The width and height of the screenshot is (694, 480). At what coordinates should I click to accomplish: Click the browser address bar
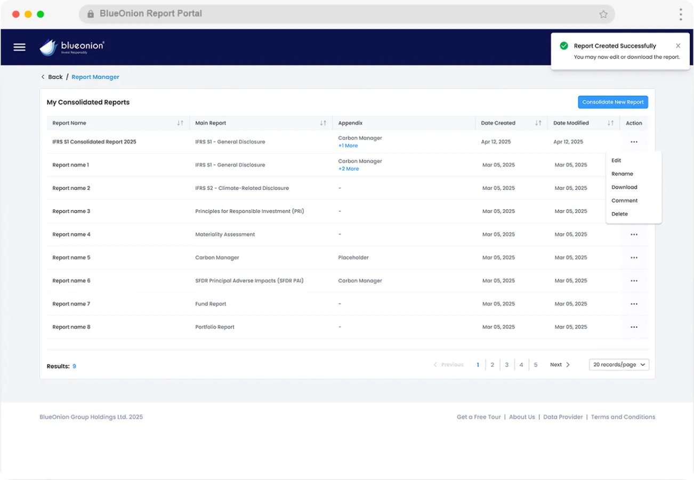point(346,14)
